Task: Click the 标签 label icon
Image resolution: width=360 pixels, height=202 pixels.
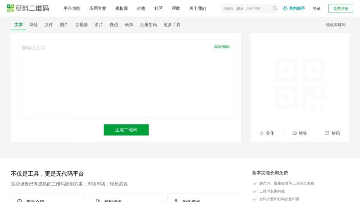Action: 295,133
